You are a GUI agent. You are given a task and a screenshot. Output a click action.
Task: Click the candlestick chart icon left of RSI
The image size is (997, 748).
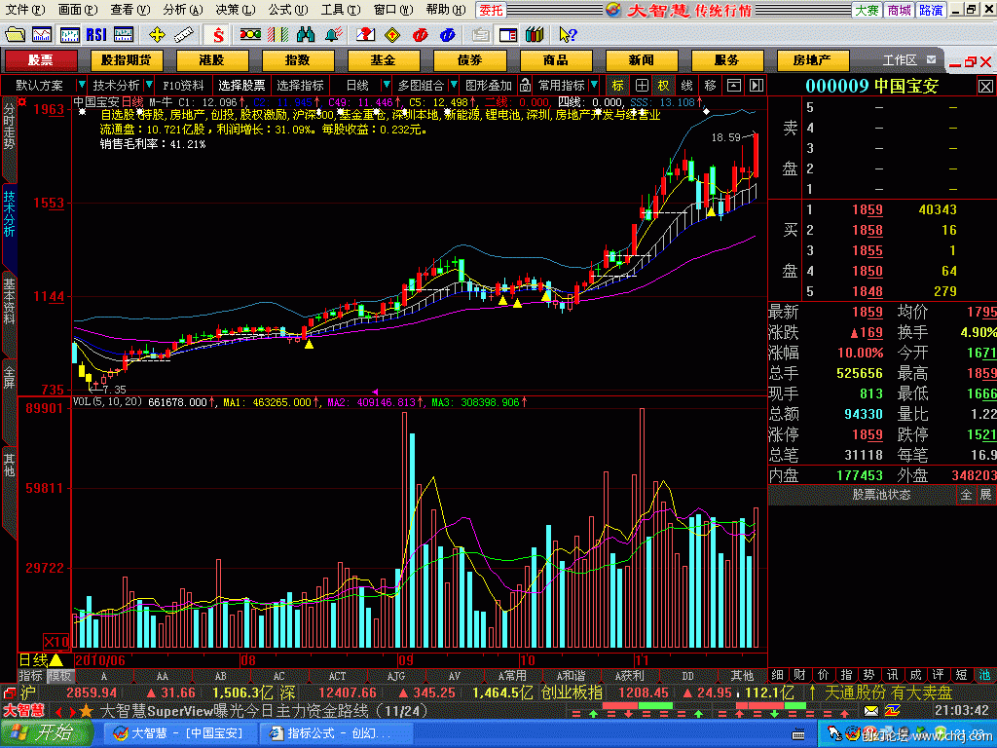pos(69,34)
